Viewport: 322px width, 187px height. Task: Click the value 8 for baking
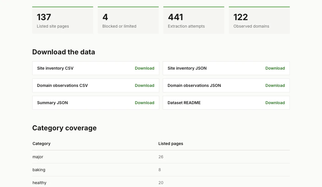tap(160, 170)
